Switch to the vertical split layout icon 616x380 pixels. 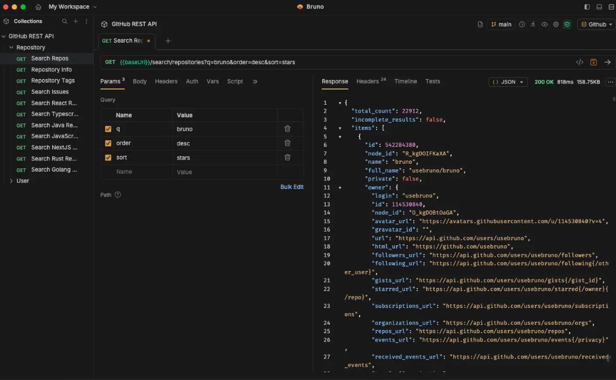pos(611,7)
